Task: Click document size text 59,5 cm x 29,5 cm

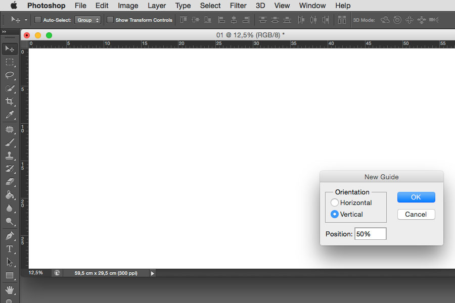Action: [x=106, y=273]
